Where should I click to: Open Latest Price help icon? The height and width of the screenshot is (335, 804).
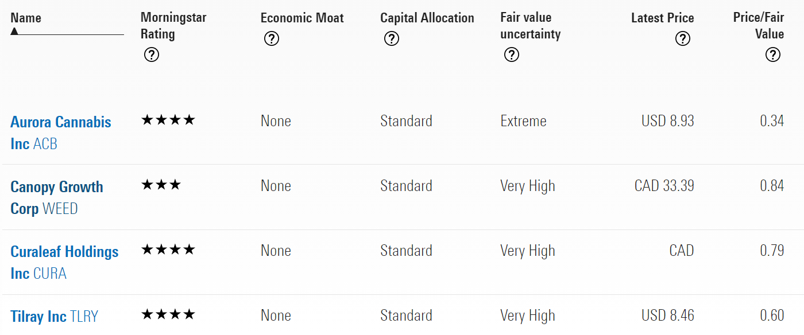(683, 39)
